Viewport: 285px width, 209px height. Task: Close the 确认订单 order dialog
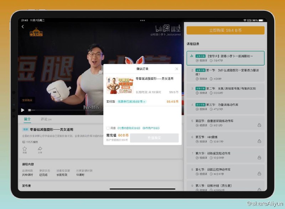coord(177,68)
